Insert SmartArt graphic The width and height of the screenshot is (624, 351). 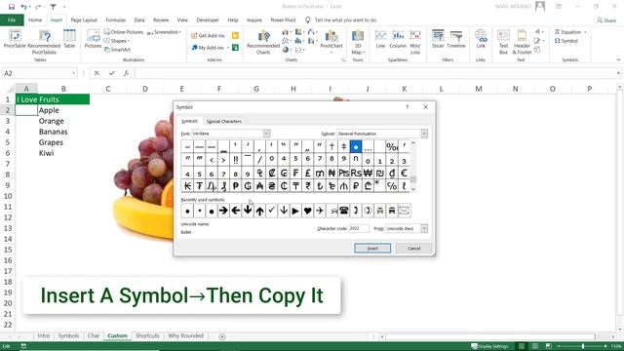pos(117,50)
